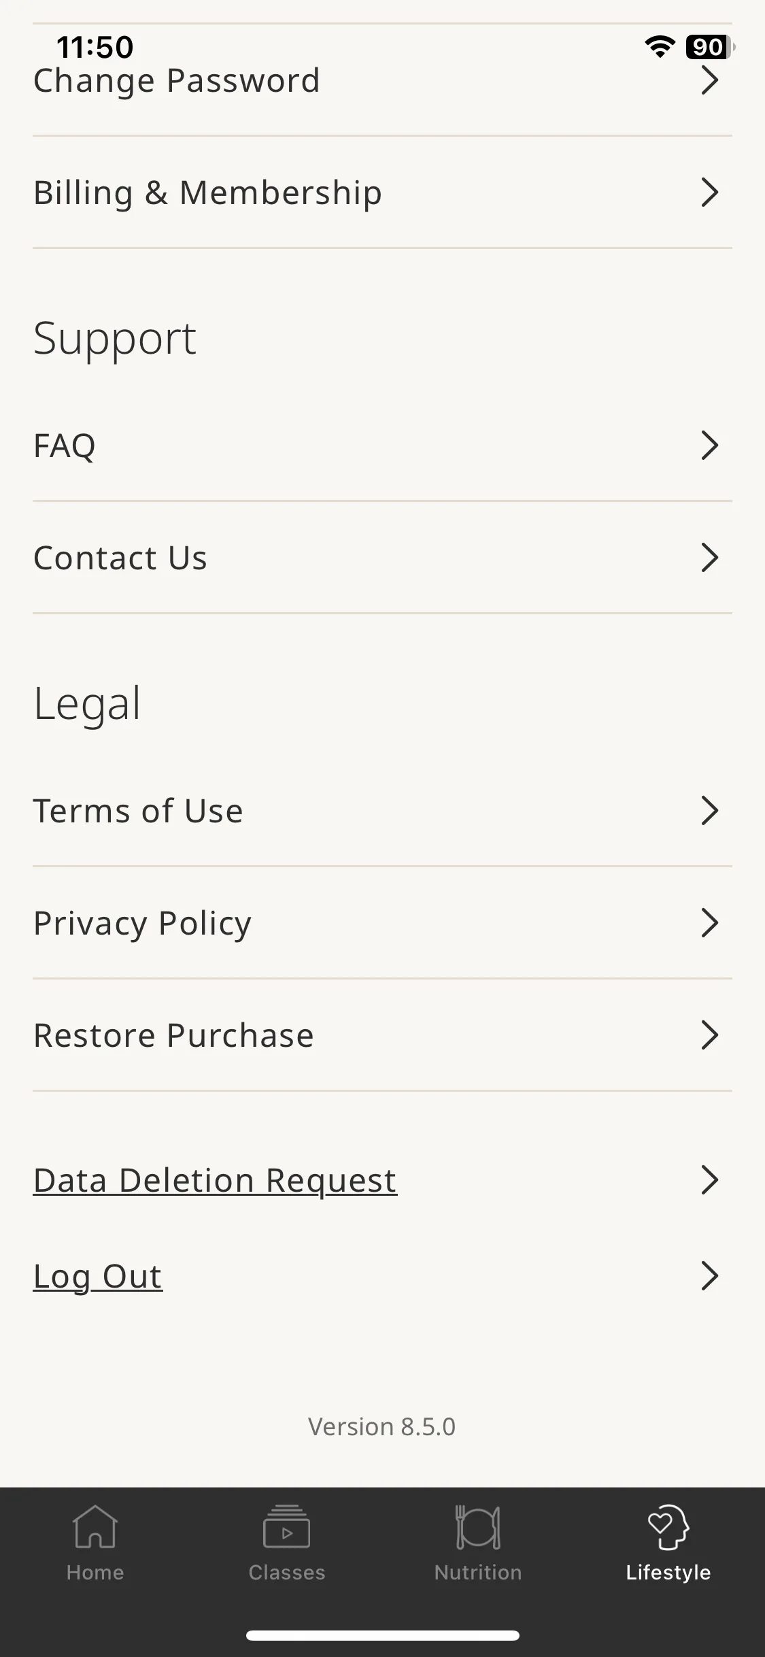The image size is (765, 1657).
Task: Tap the arrow next to Contact Us
Action: pyautogui.click(x=710, y=558)
